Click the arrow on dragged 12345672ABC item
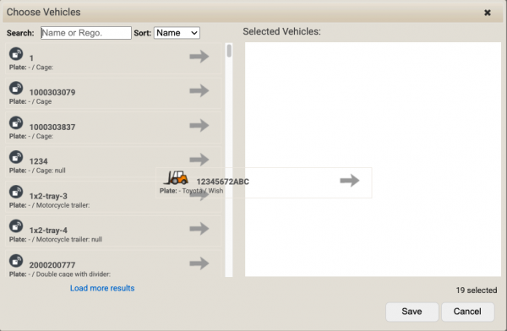The height and width of the screenshot is (331, 507). click(350, 181)
